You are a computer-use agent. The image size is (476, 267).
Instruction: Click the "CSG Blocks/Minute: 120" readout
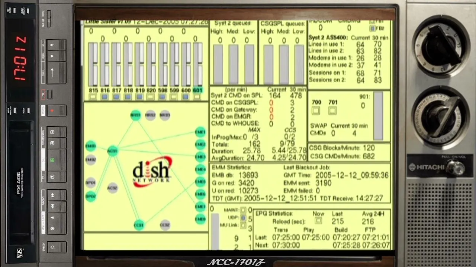pos(342,148)
